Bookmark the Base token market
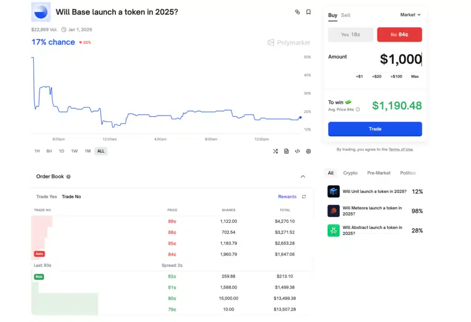The height and width of the screenshot is (322, 471). click(x=308, y=12)
